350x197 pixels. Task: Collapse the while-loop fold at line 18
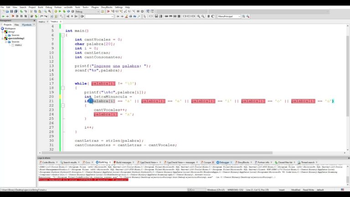(x=63, y=88)
